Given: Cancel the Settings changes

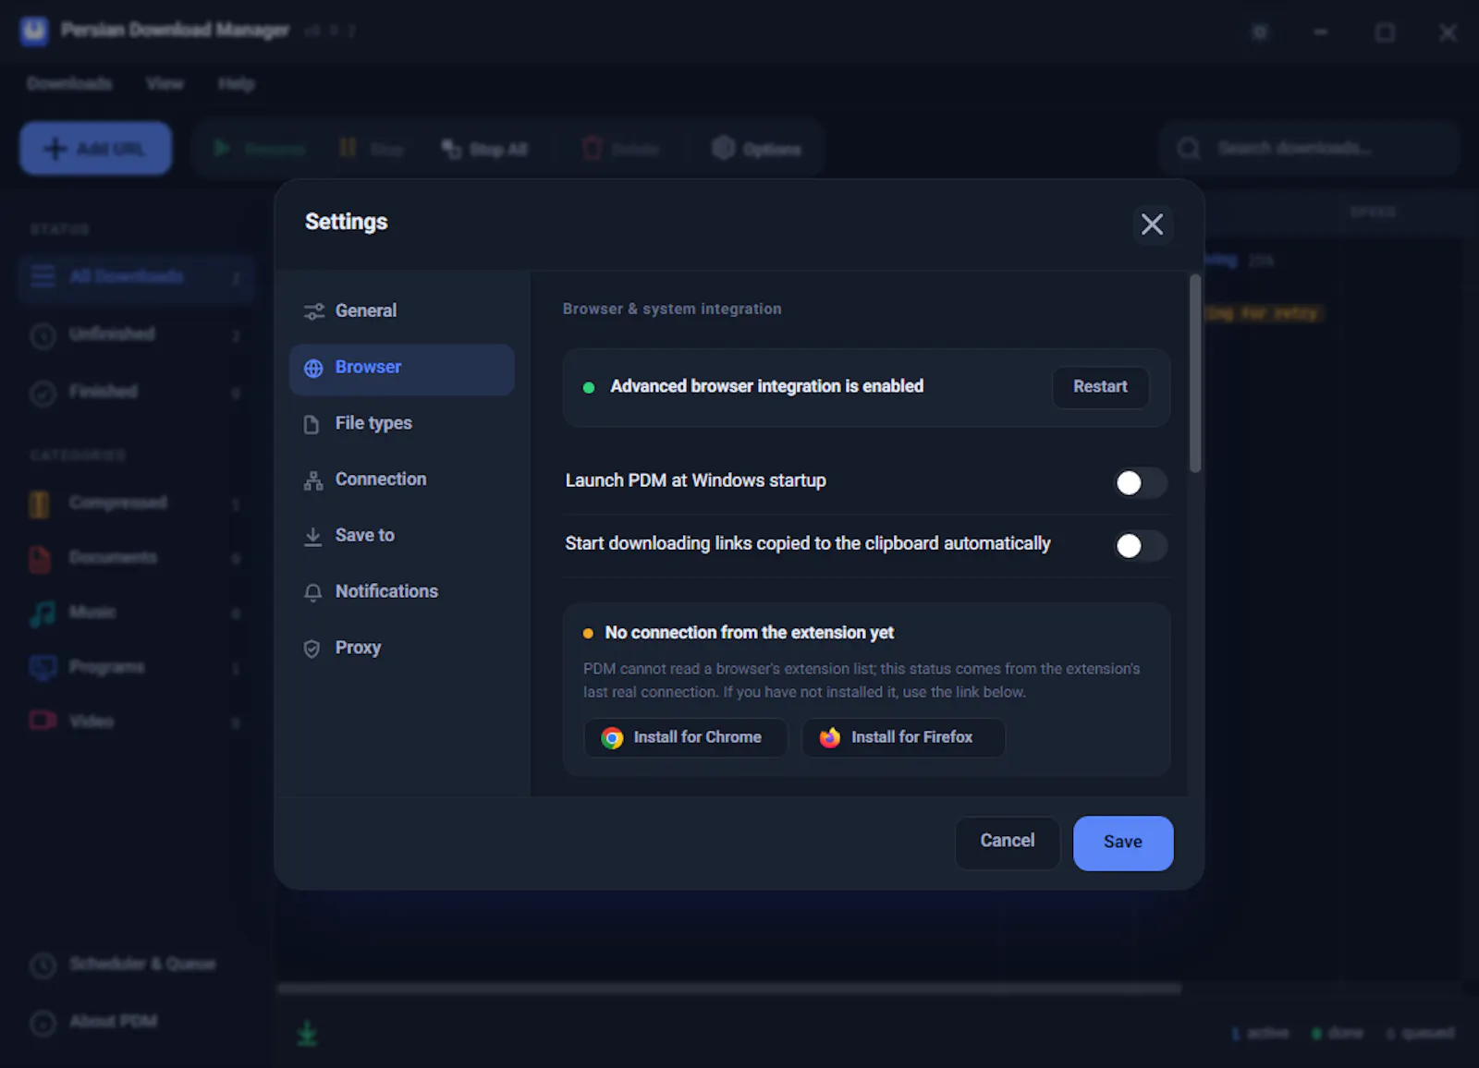Looking at the screenshot, I should point(1007,842).
